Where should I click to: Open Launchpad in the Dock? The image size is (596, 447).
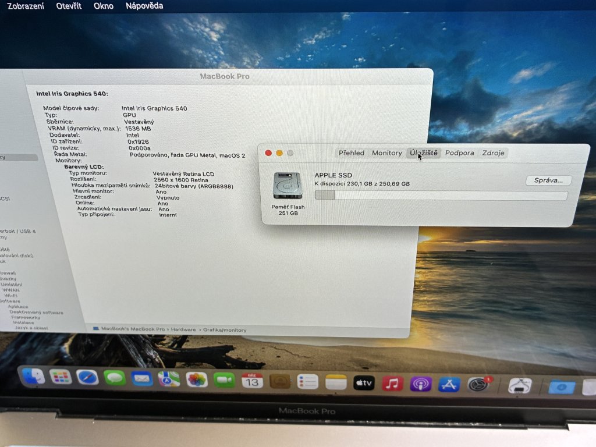coord(61,377)
